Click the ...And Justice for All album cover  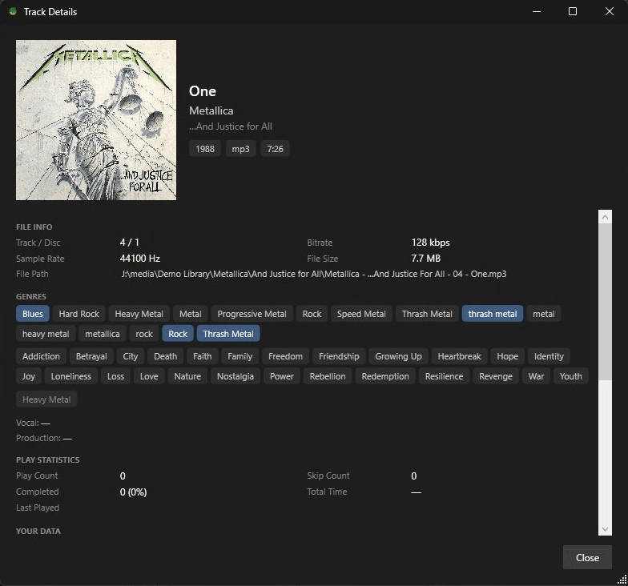click(x=96, y=120)
